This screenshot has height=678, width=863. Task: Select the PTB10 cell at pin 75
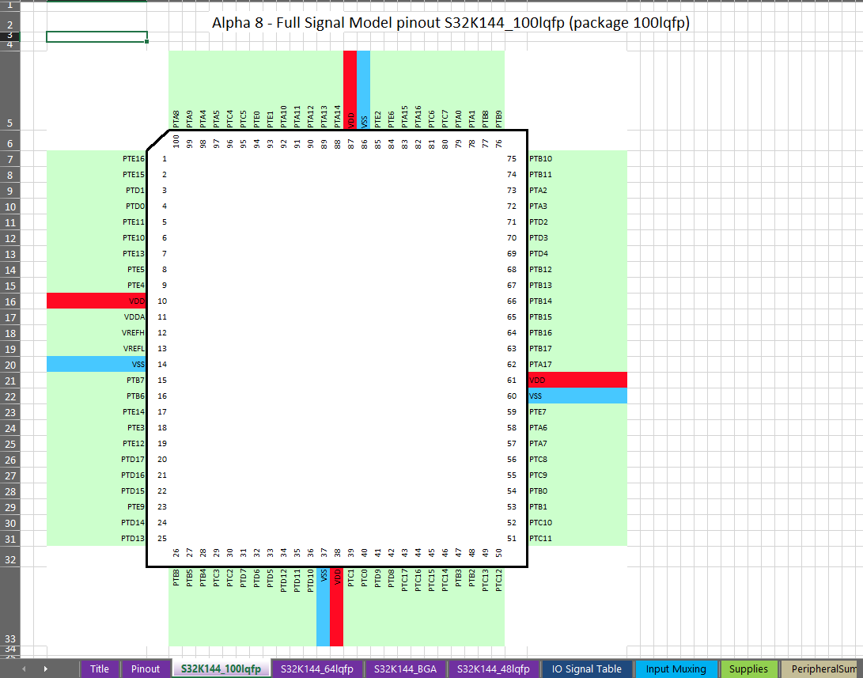(x=577, y=158)
